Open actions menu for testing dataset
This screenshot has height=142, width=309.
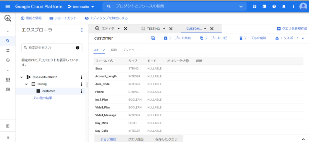82,84
